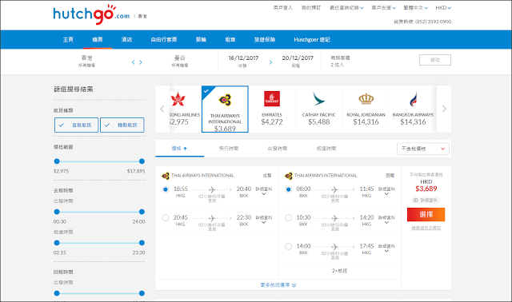Select 20:45 HKG outbound flight radio
The width and height of the screenshot is (512, 302).
(x=166, y=217)
